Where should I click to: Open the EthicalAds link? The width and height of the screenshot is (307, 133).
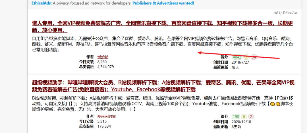pyautogui.click(x=42, y=3)
